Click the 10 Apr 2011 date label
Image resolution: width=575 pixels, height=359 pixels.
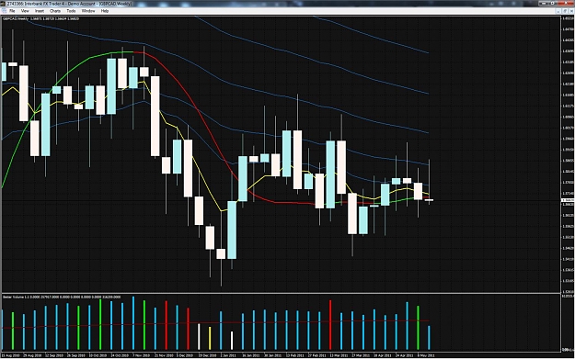click(383, 355)
